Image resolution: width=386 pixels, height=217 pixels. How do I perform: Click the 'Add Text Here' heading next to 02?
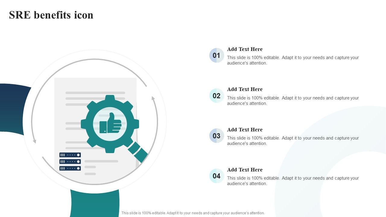[245, 89]
